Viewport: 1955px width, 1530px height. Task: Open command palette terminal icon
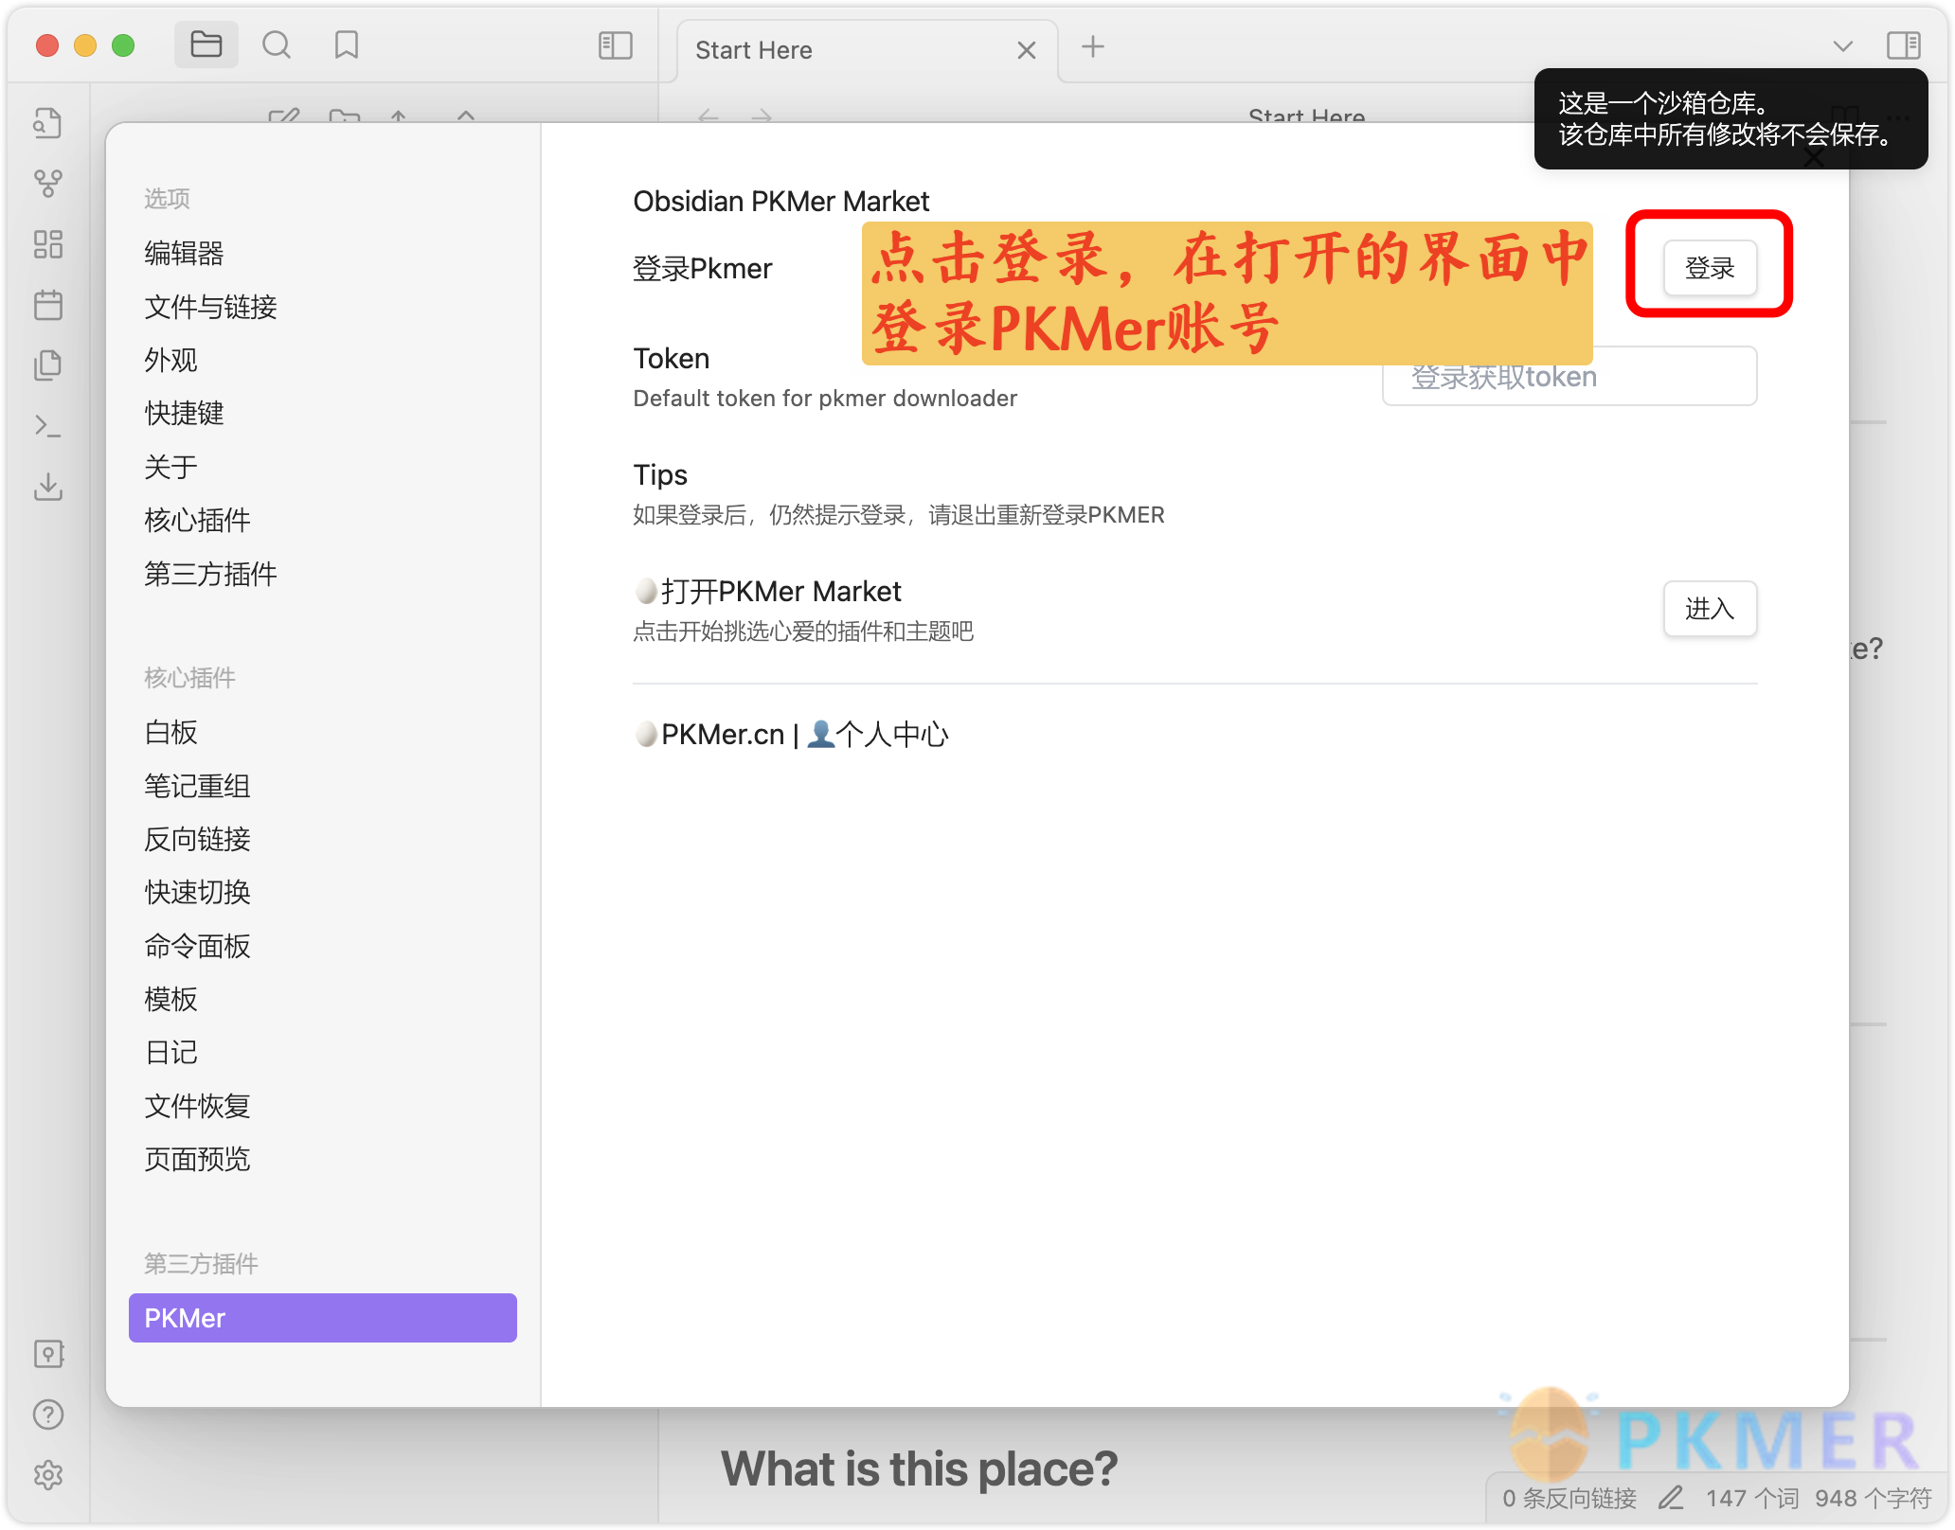coord(48,426)
